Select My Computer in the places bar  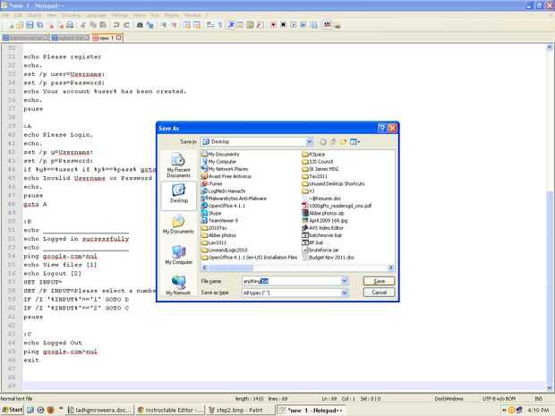178,255
